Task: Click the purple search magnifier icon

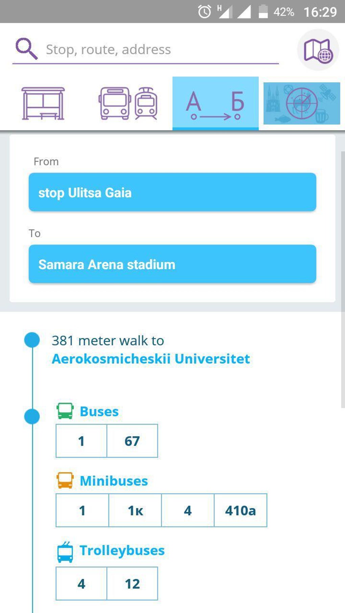Action: tap(26, 49)
